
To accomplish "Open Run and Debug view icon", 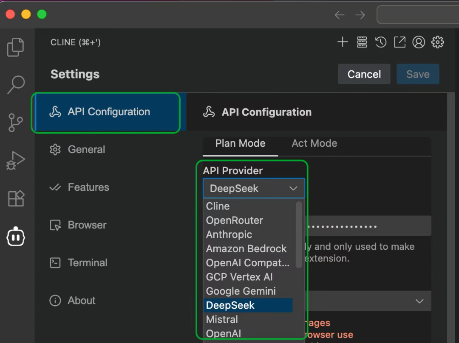I will 16,161.
